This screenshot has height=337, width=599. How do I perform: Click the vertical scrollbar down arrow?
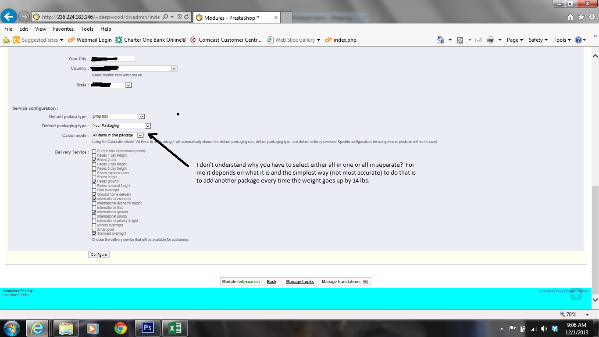[x=595, y=300]
